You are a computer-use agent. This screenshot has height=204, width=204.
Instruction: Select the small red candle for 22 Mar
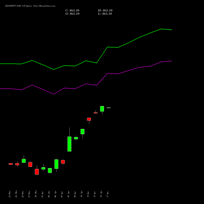point(11,164)
